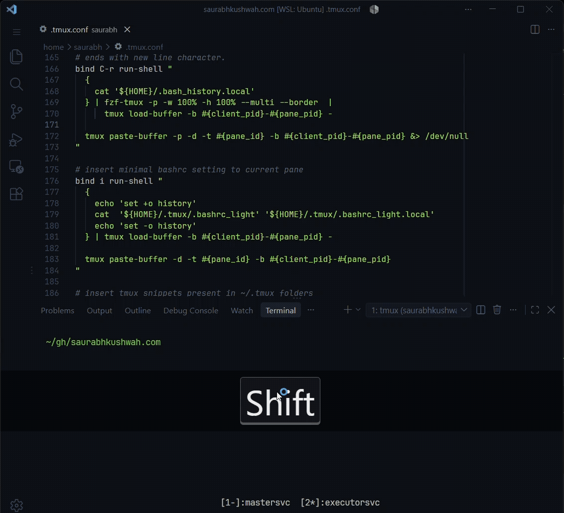Click the fzf-tmux command line
This screenshot has width=564, height=513.
point(208,103)
